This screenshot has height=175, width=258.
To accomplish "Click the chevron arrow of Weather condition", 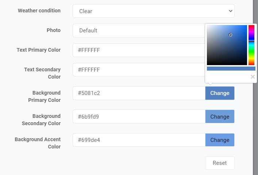I will (230, 11).
